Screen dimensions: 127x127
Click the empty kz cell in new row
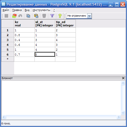[x=24, y=59]
